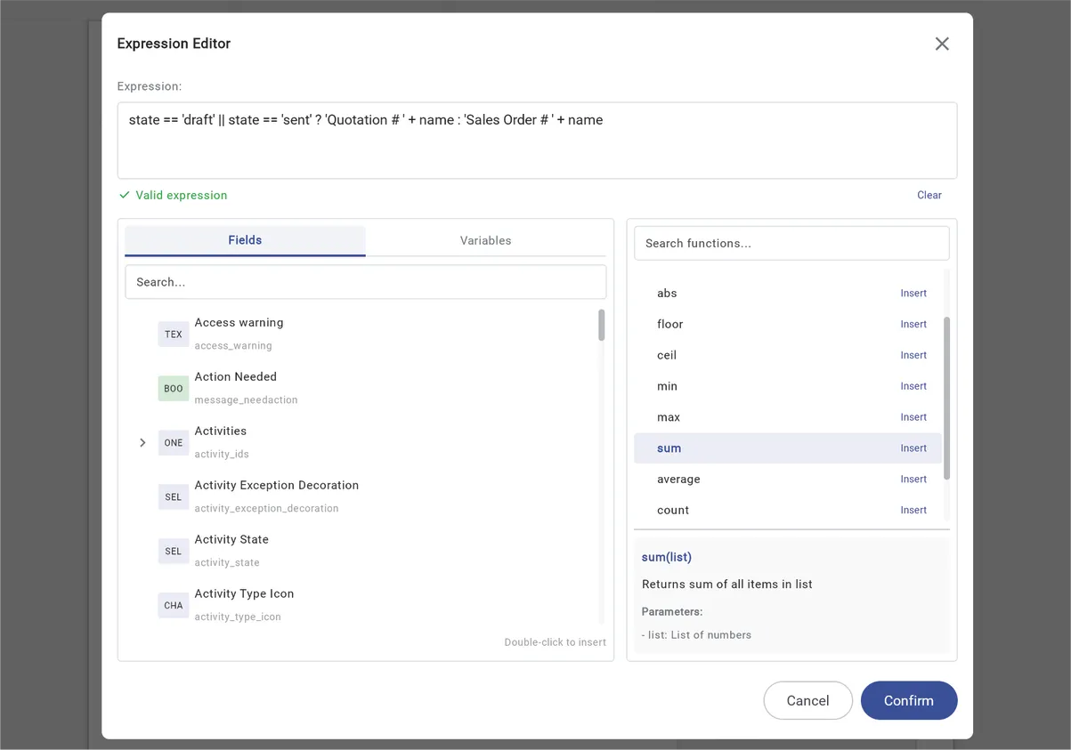Image resolution: width=1071 pixels, height=750 pixels.
Task: Click the Search functions input box
Action: 791,242
